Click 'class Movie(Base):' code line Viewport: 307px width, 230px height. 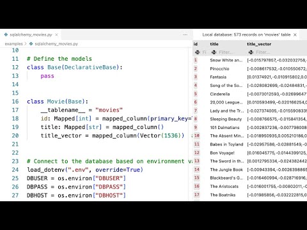58,102
